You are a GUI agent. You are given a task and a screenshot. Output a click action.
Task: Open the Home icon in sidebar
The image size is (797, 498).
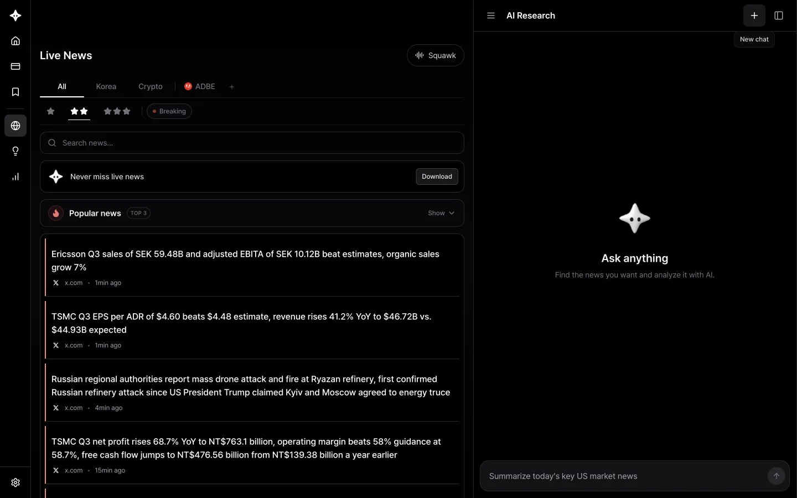tap(15, 41)
